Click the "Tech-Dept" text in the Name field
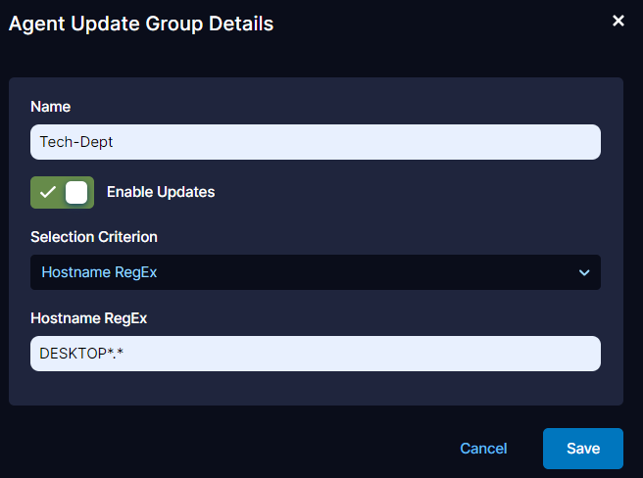Viewport: 643px width, 478px height. (76, 142)
